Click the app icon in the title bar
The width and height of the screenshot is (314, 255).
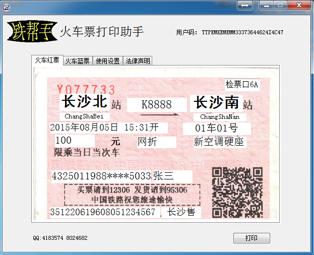click(x=6, y=7)
